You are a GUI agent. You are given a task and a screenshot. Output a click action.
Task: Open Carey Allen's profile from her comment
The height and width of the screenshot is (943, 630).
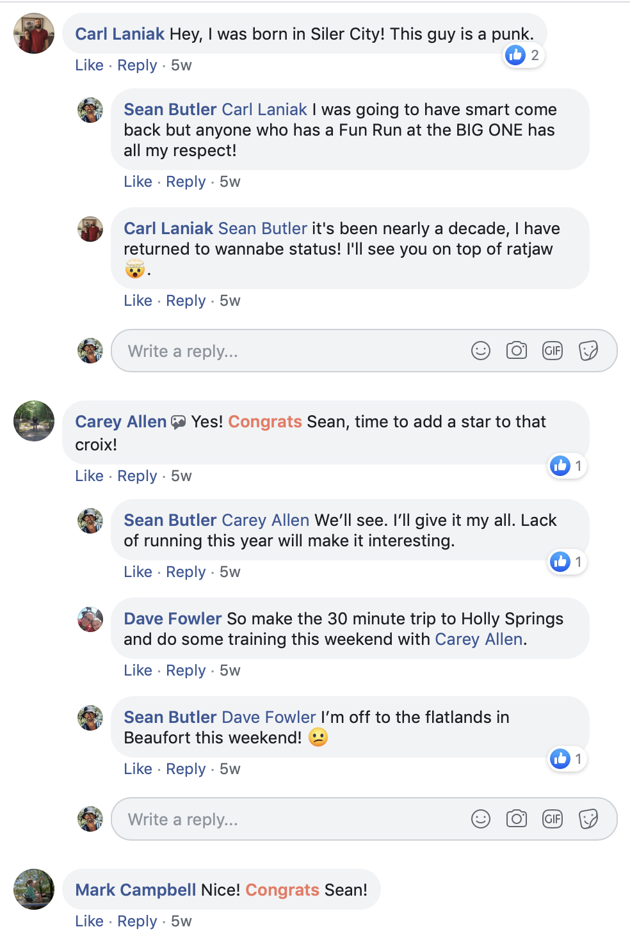pyautogui.click(x=120, y=422)
